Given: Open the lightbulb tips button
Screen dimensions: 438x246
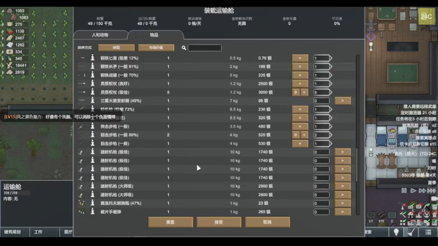Looking at the screenshot, I should click(396, 232).
